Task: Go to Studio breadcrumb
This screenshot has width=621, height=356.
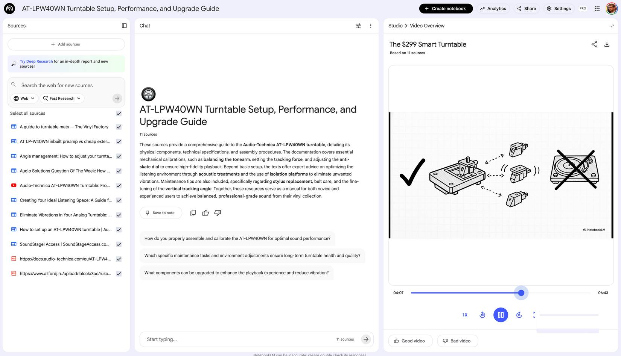Action: [395, 26]
